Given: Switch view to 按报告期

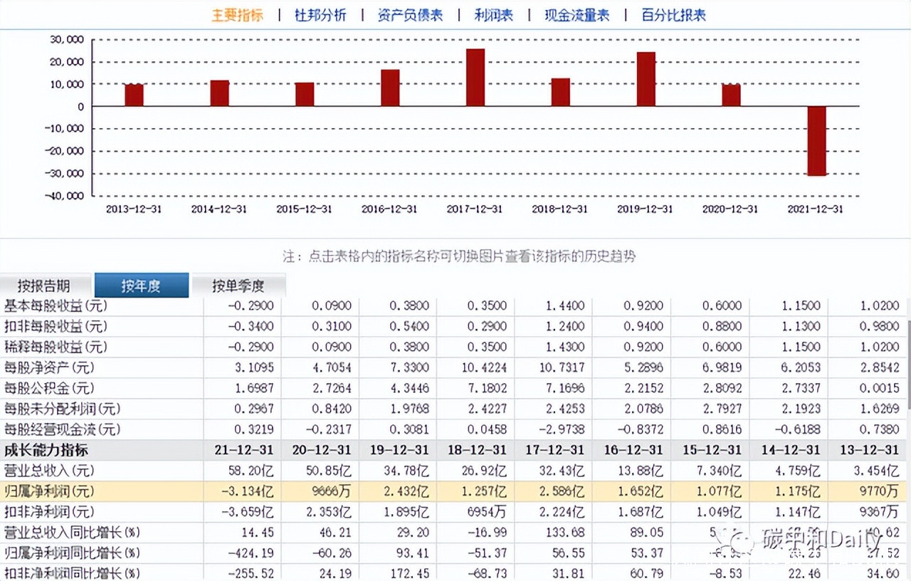Looking at the screenshot, I should pyautogui.click(x=44, y=286).
